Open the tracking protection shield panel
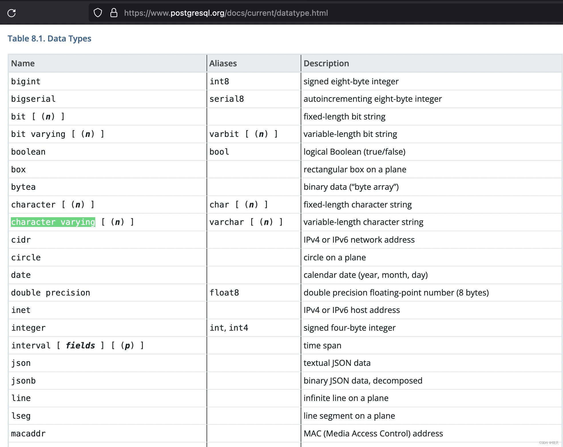563x447 pixels. point(98,13)
